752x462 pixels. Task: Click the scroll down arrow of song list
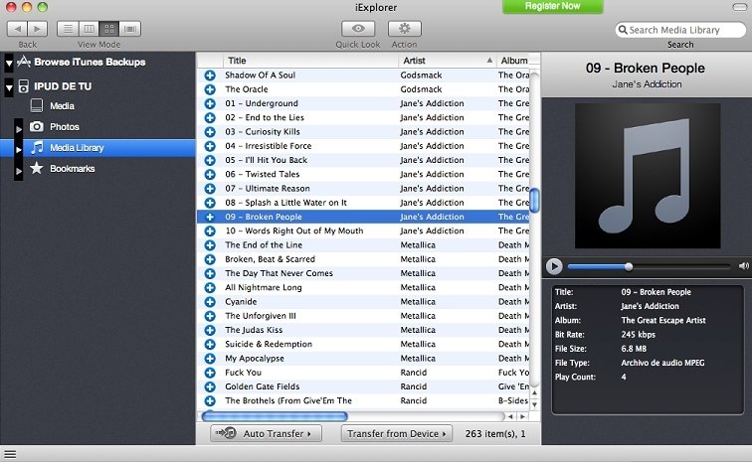(x=535, y=405)
